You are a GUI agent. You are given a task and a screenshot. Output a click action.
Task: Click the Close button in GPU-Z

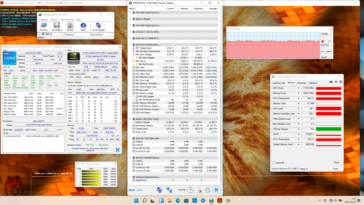tap(335, 169)
